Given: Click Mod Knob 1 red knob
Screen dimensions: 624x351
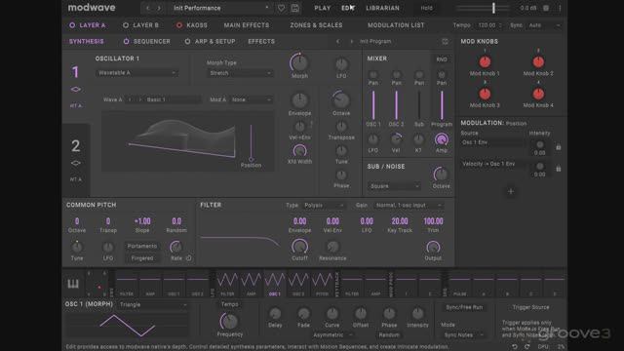Looking at the screenshot, I should point(485,62).
